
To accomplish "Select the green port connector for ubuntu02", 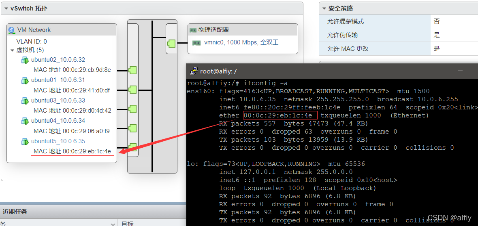I will pos(132,70).
